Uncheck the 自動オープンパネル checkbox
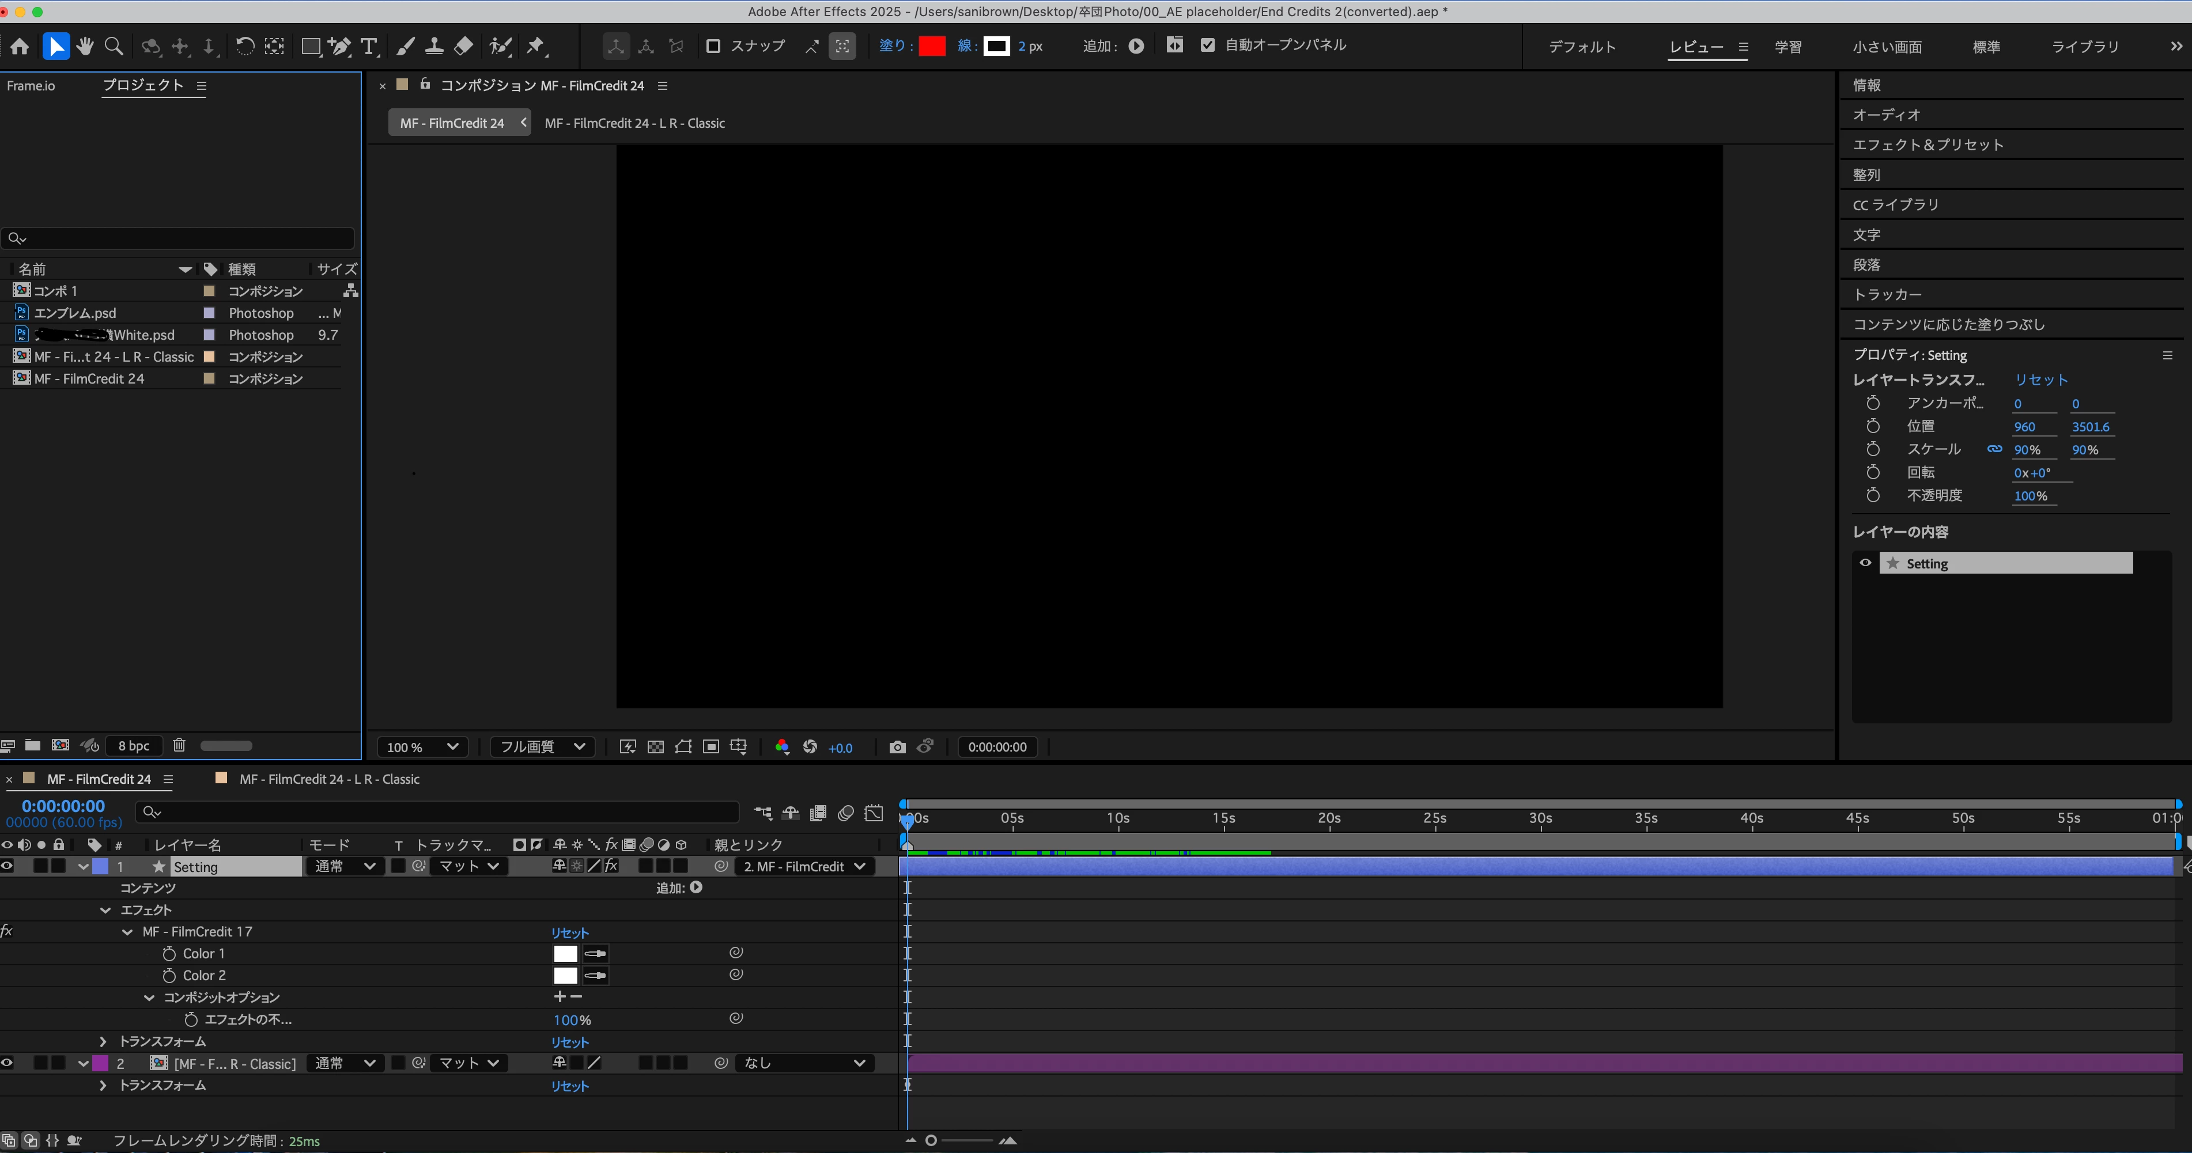 pos(1207,45)
